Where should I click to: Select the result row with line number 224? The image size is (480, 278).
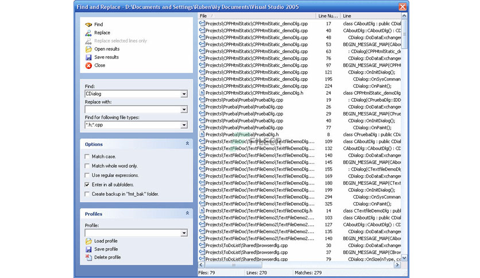299,86
